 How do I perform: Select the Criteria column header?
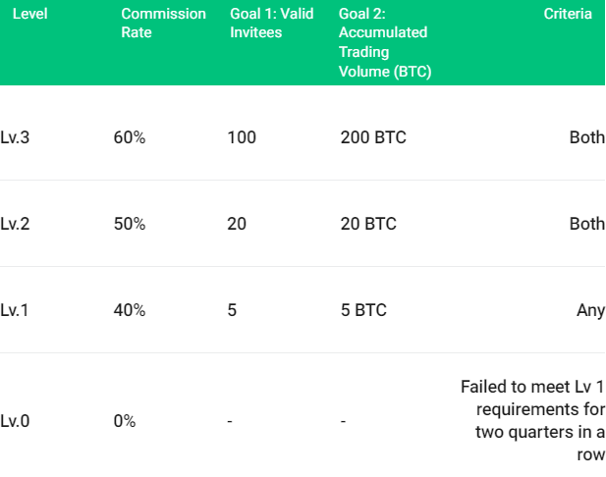tap(568, 14)
